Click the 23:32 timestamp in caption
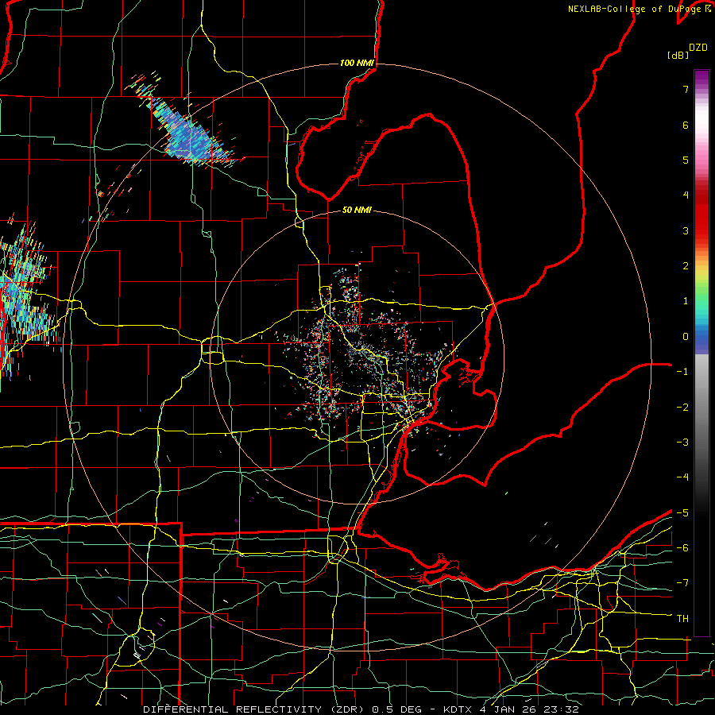 561,709
